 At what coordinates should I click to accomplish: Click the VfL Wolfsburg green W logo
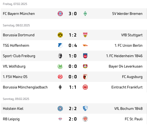[x=60, y=66]
